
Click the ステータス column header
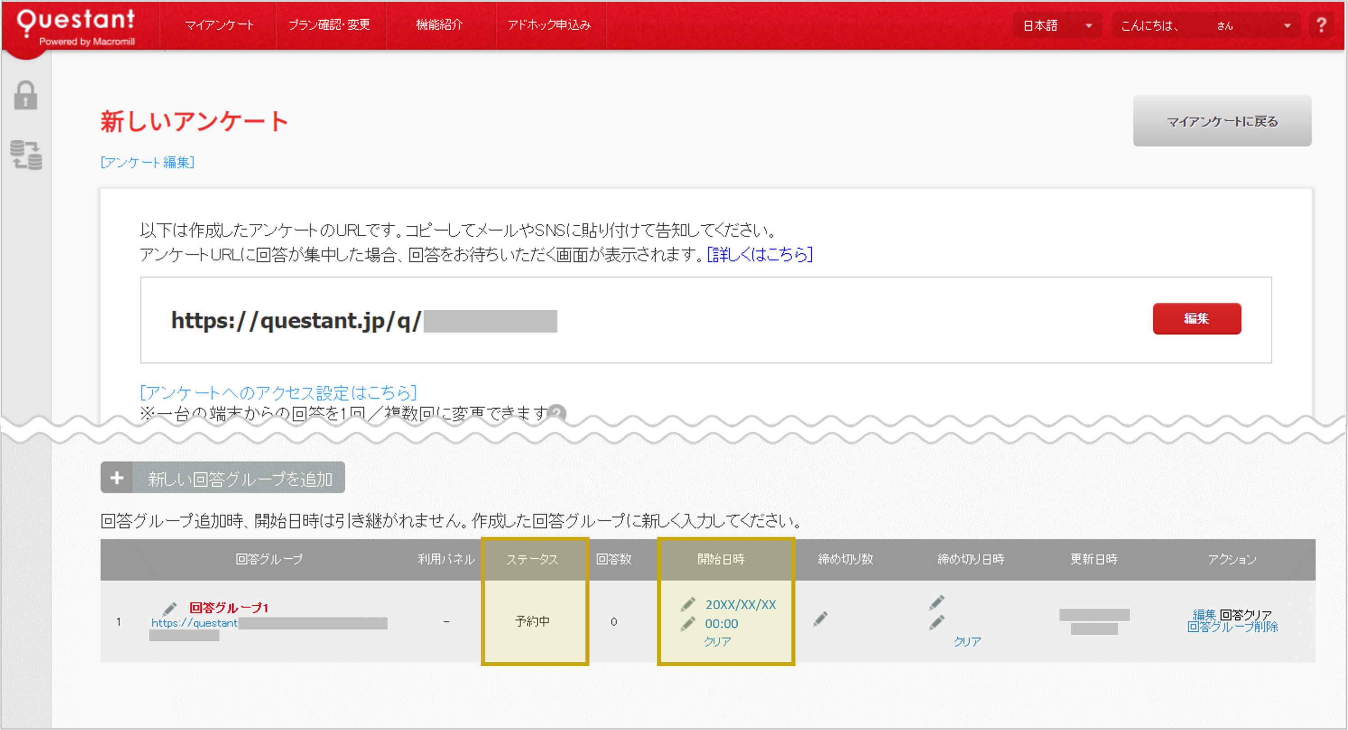(x=533, y=559)
